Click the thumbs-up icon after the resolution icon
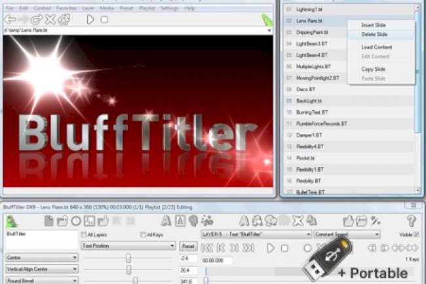The image size is (426, 284). click(x=104, y=220)
